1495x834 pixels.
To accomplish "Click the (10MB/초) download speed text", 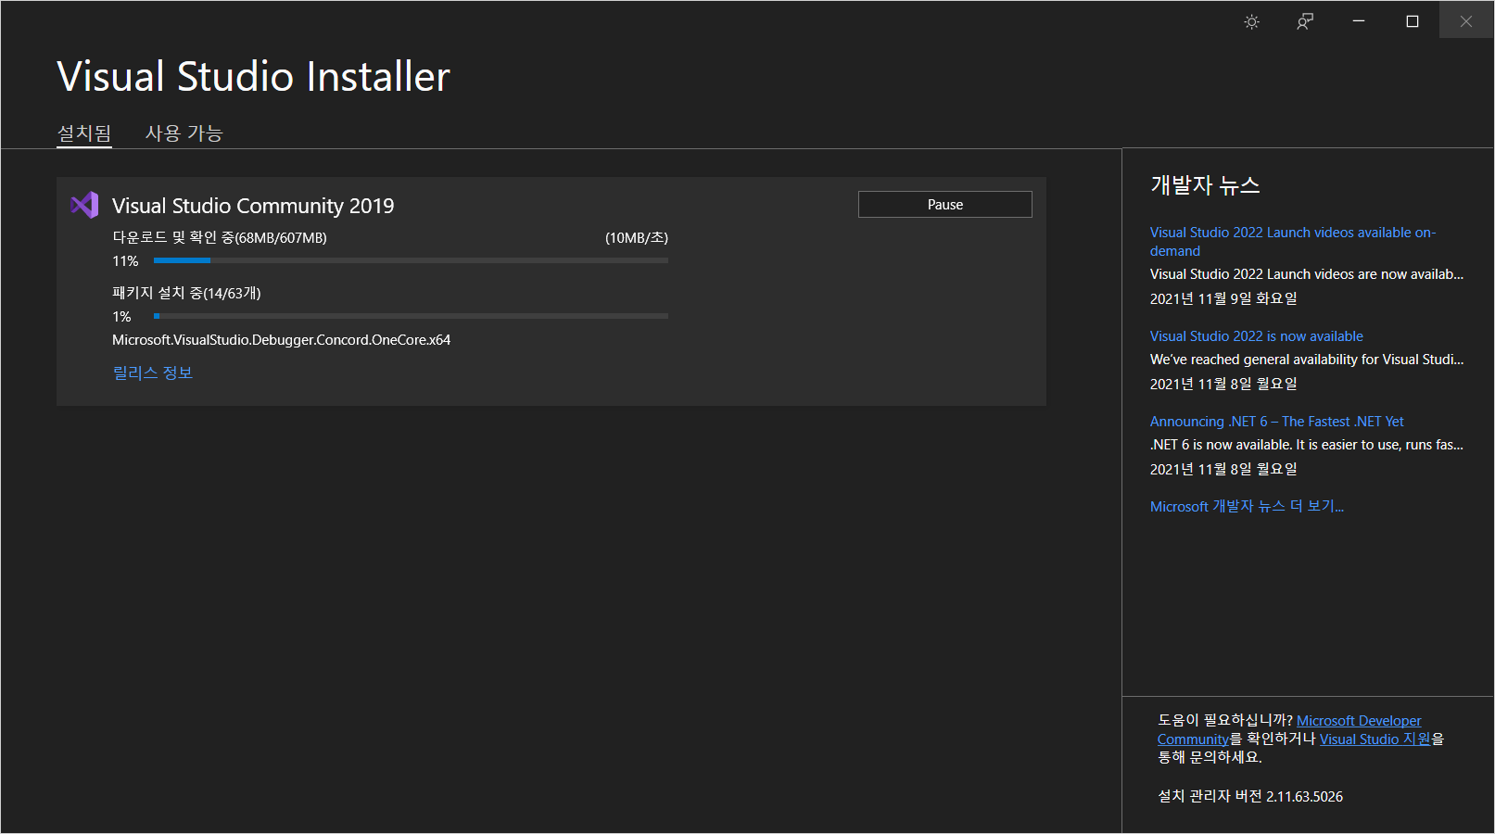I will coord(637,238).
